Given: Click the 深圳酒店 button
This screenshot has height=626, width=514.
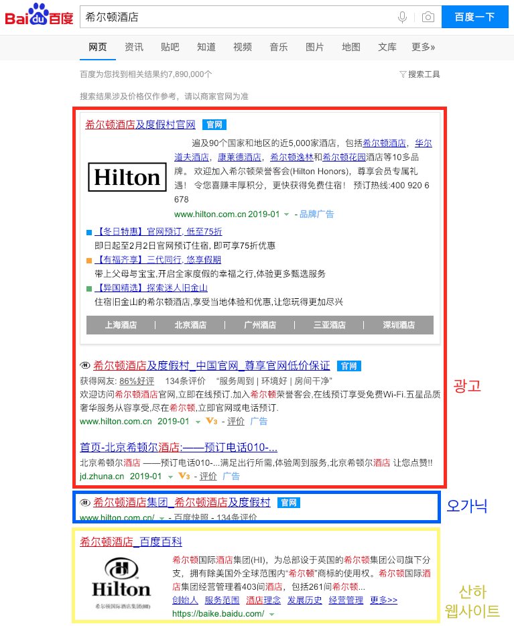Looking at the screenshot, I should pos(399,325).
